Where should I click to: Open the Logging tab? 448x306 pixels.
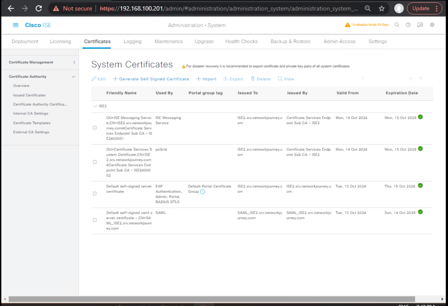click(133, 41)
